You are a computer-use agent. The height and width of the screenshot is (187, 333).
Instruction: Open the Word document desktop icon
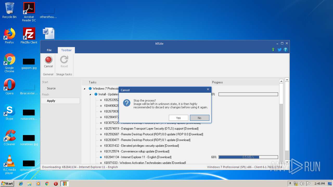(x=49, y=34)
